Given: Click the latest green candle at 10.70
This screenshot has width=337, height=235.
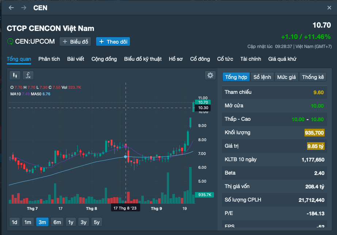Looking at the screenshot, I should [x=194, y=107].
